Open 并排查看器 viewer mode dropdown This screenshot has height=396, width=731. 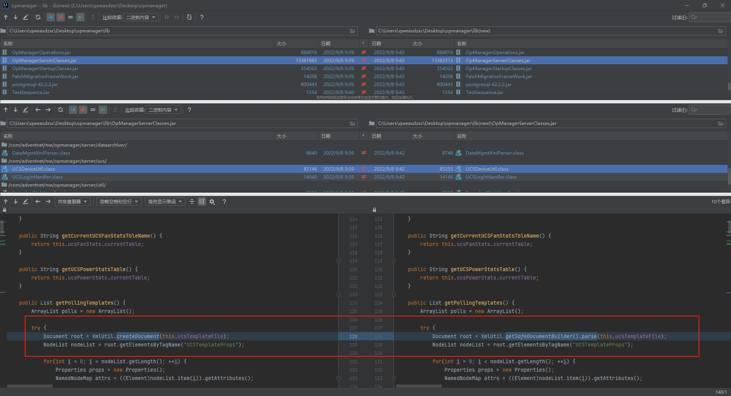pyautogui.click(x=72, y=201)
